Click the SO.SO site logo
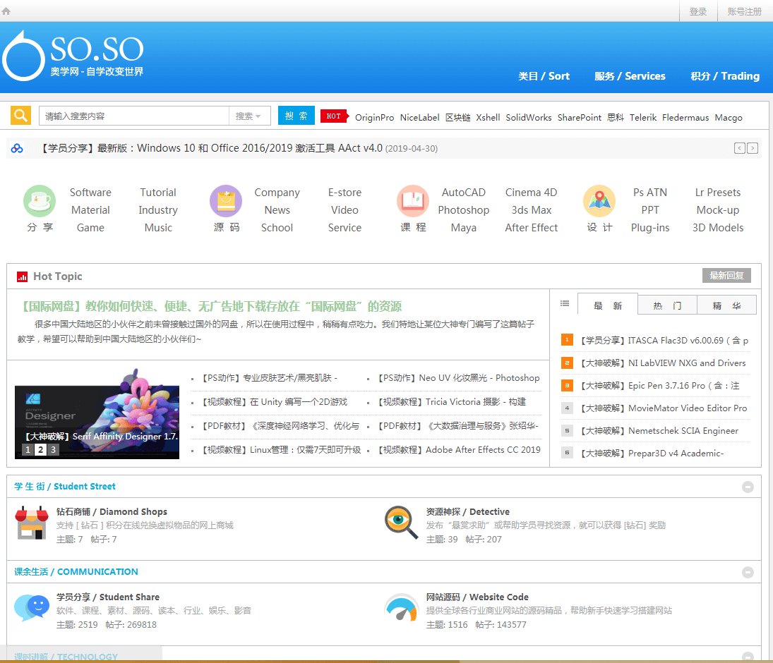 pyautogui.click(x=73, y=56)
